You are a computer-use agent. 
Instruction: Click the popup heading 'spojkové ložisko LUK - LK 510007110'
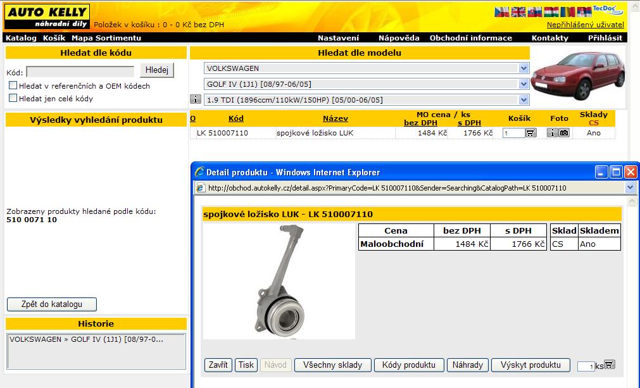coord(288,214)
